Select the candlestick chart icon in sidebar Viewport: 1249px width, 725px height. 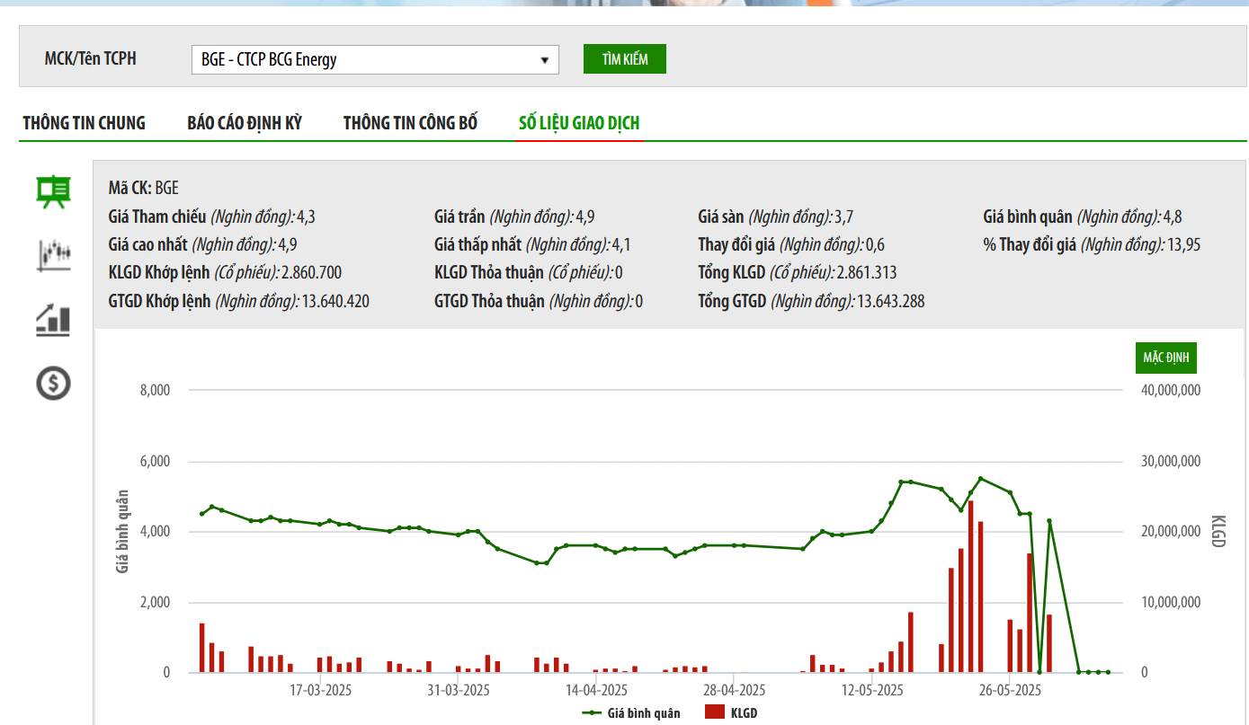pos(53,255)
